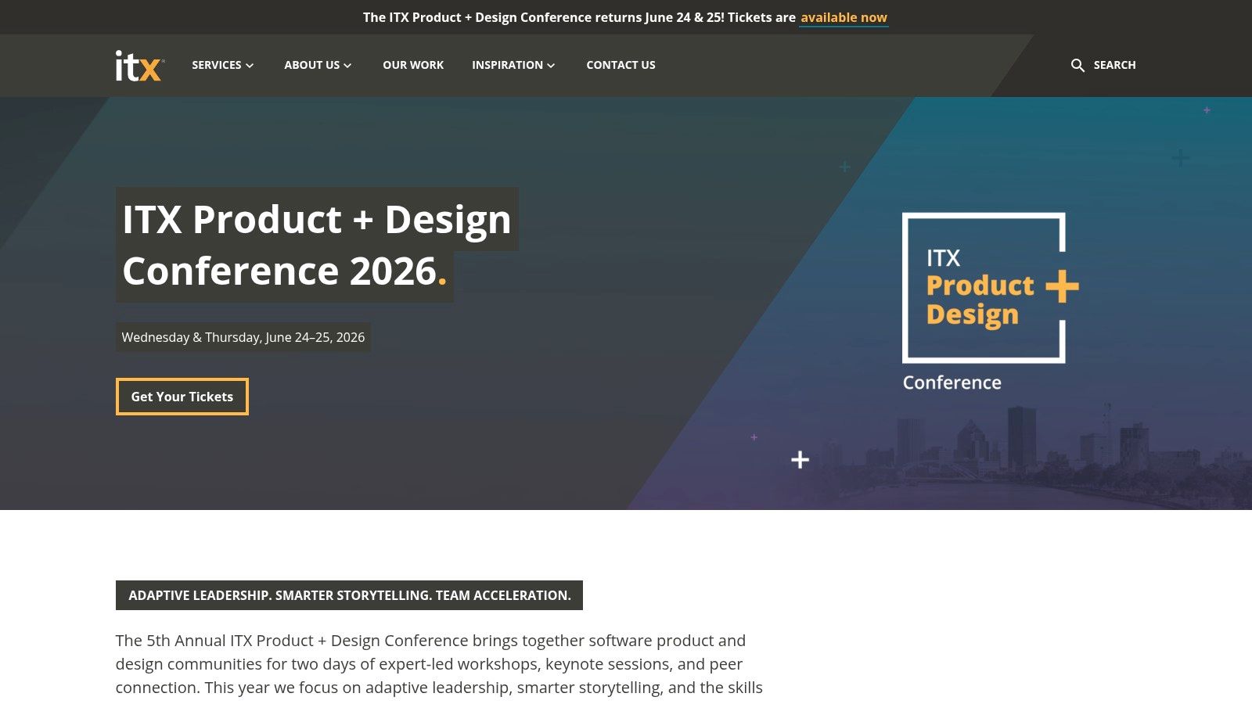1252x704 pixels.
Task: Open the Services dropdown menu
Action: pos(223,65)
